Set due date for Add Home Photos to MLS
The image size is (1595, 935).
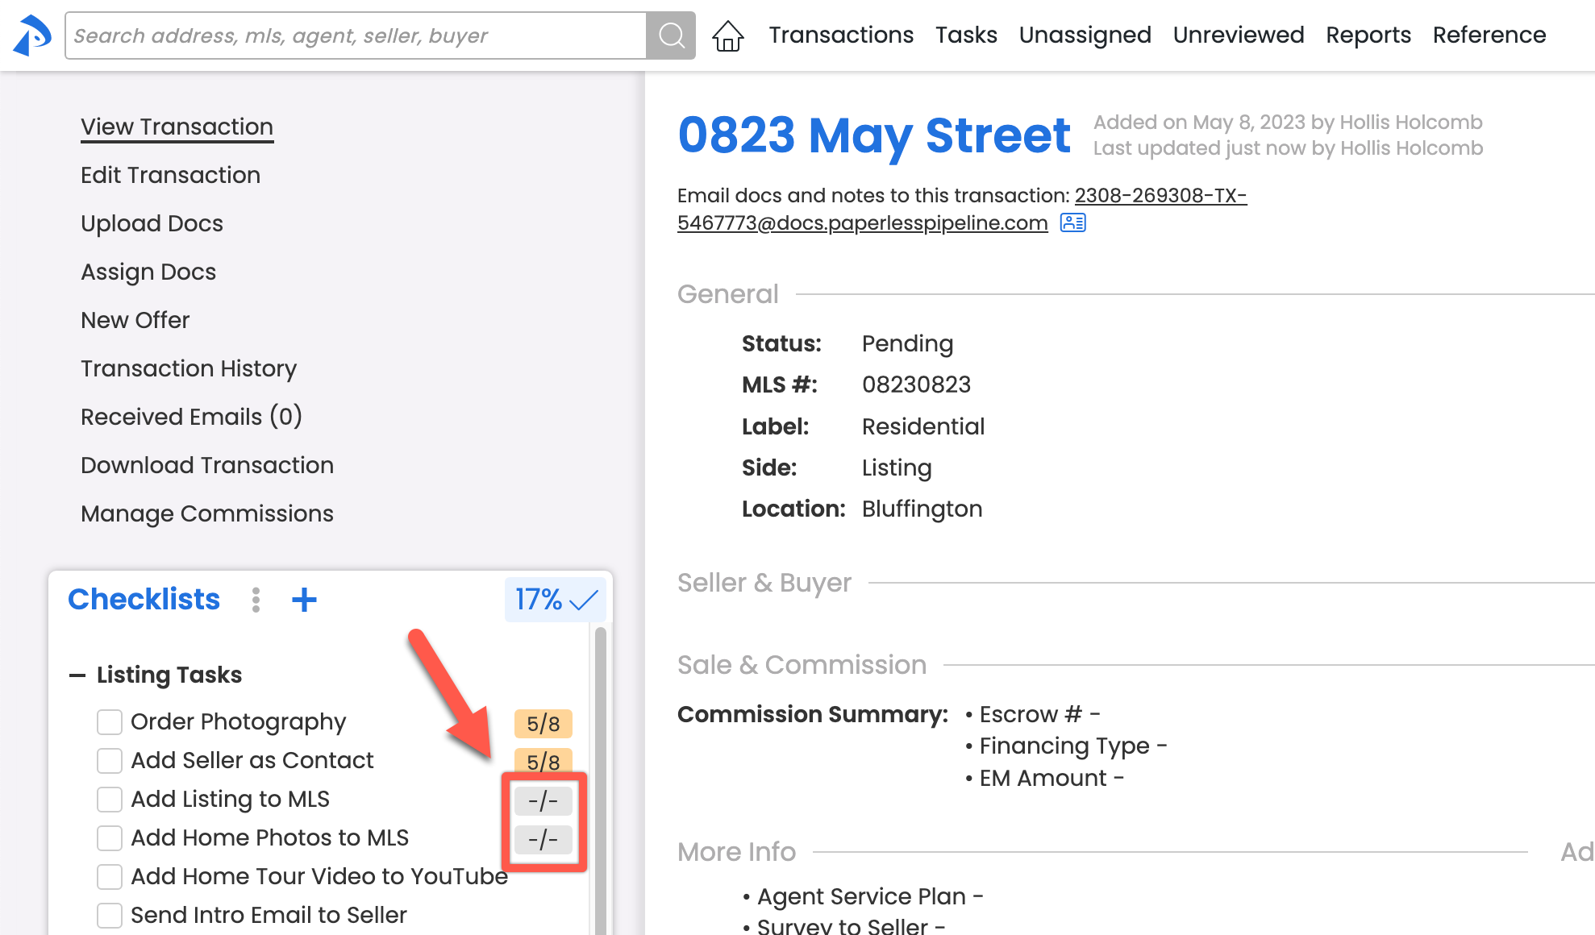[543, 840]
